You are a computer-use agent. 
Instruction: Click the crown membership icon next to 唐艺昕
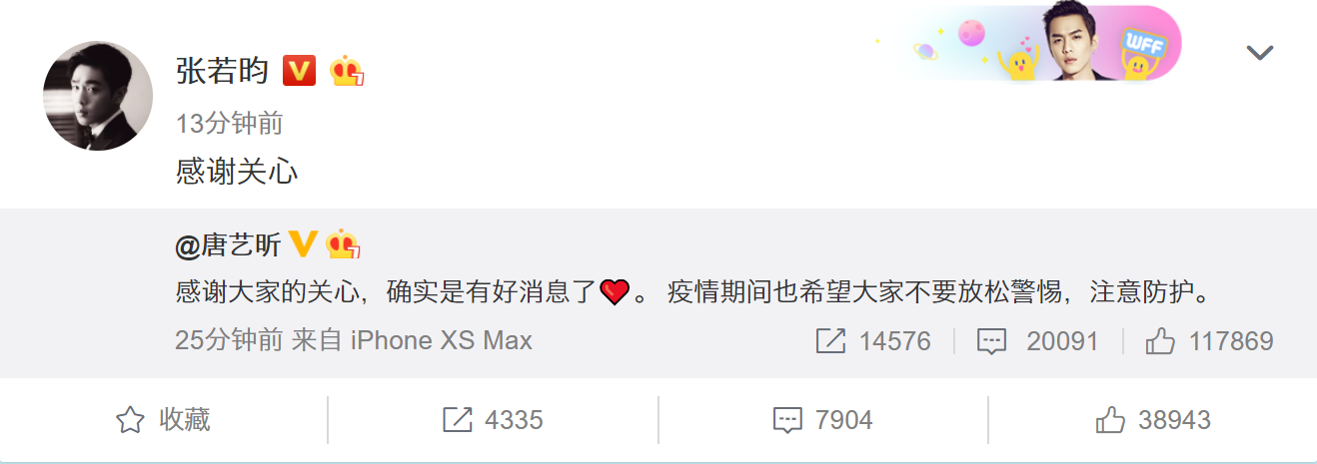tap(343, 243)
